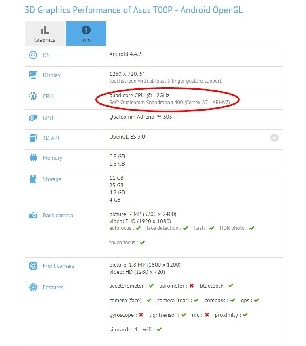Click the Memory label
306x346 pixels.
53,158
